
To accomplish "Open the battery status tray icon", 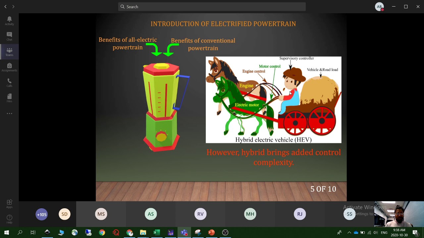I will [363, 233].
